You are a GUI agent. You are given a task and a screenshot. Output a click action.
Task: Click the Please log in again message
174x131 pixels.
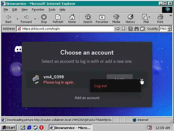(59, 82)
